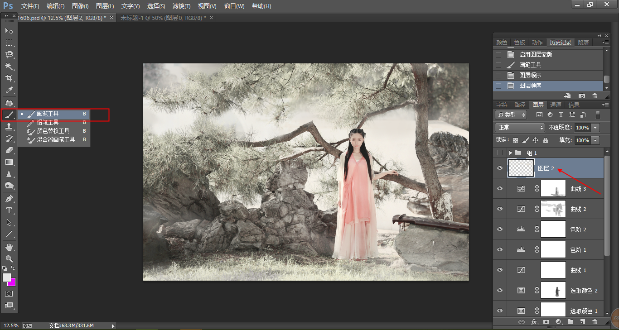
Task: Create new snapshot camera icon in History
Action: click(x=582, y=96)
